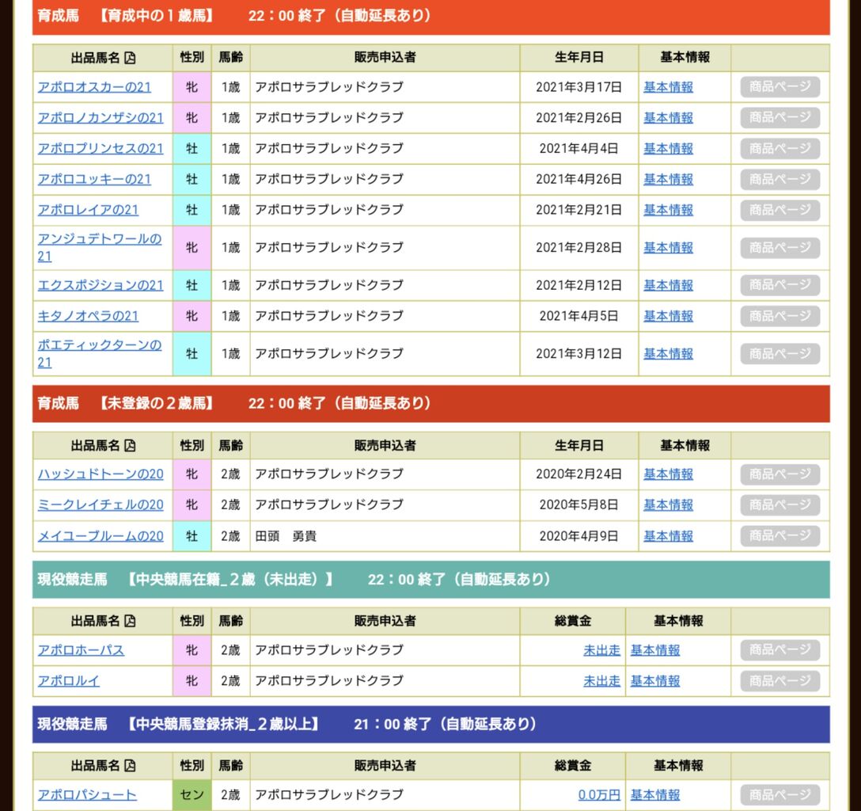Open 商品ページ button for アポロホーパス
The width and height of the screenshot is (861, 811).
(x=779, y=650)
